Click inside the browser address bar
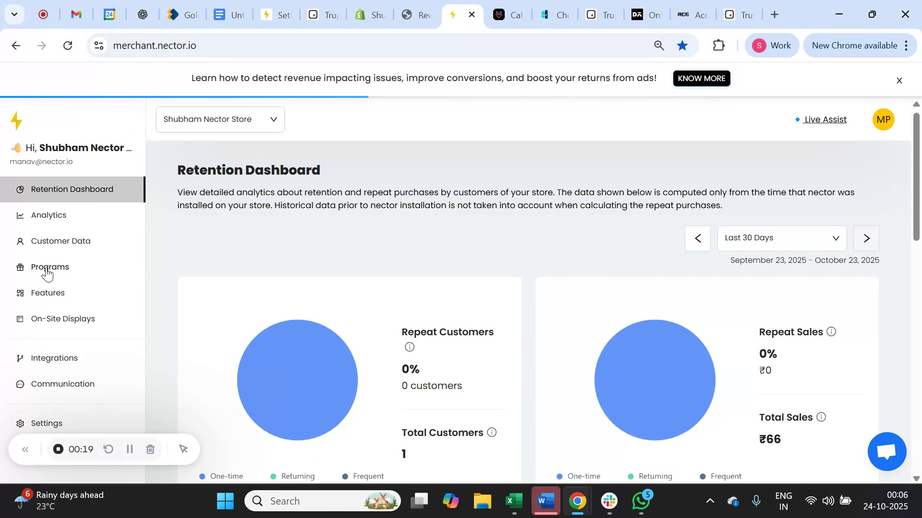The width and height of the screenshot is (922, 518). pos(336,45)
